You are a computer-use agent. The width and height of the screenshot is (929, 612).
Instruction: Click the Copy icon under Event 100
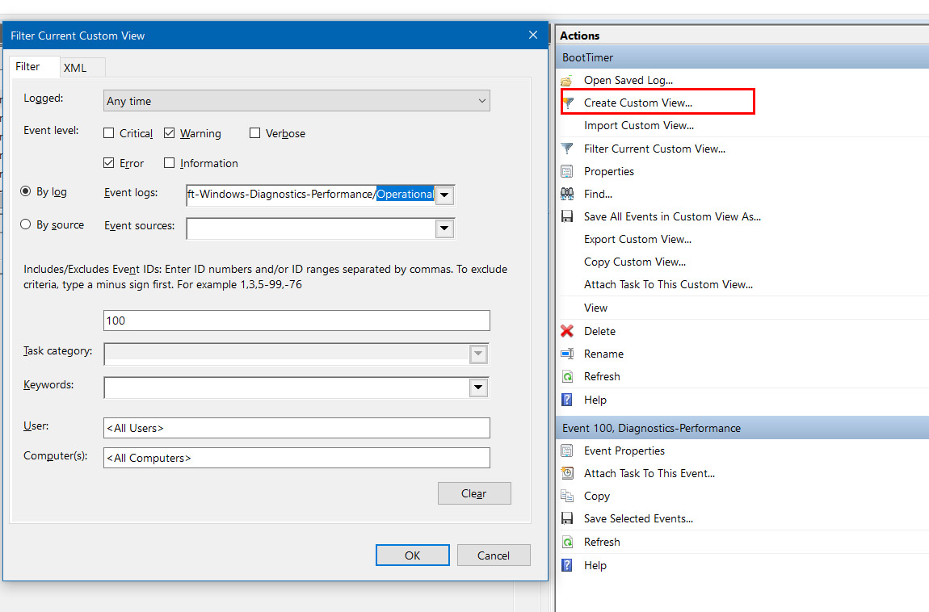point(567,496)
